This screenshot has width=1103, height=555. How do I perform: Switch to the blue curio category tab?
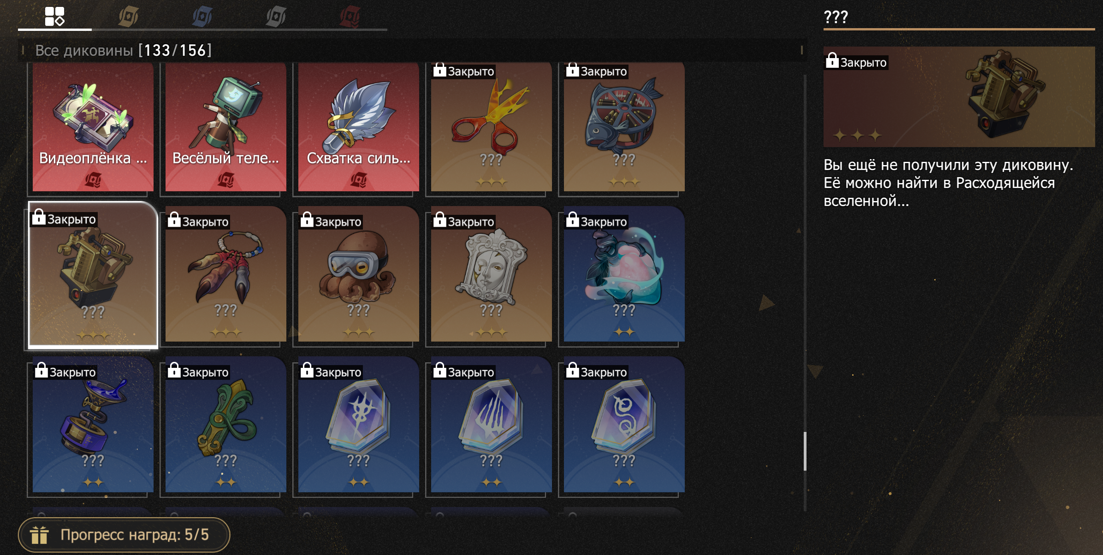[202, 17]
